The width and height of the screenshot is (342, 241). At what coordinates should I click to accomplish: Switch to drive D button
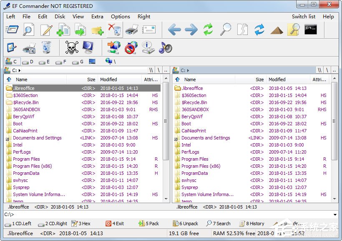[28, 62]
